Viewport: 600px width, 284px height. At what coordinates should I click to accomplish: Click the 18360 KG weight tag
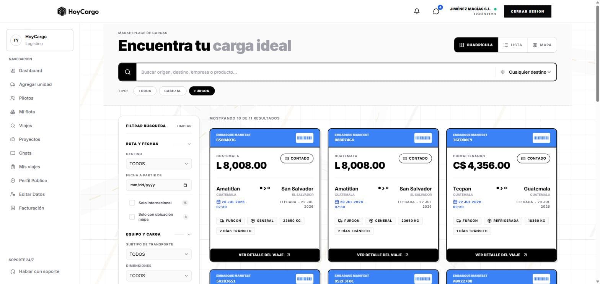pos(536,221)
